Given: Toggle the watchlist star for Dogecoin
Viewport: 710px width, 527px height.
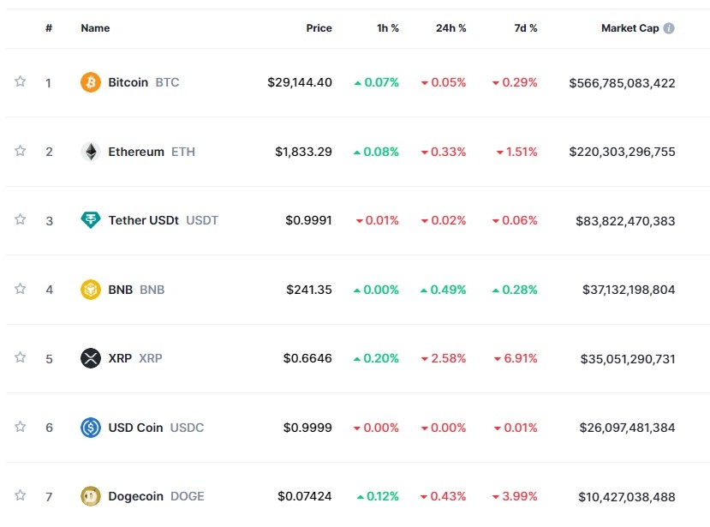Looking at the screenshot, I should pyautogui.click(x=20, y=495).
